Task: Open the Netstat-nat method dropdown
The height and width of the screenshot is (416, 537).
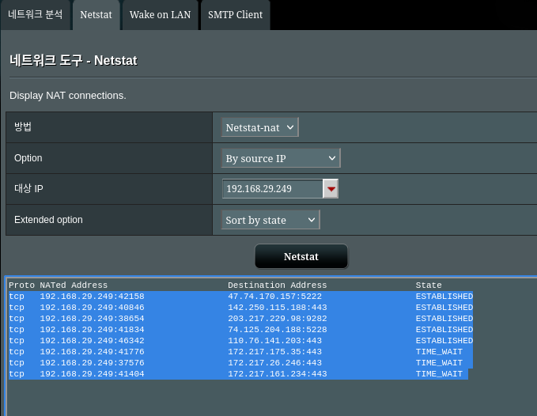Action: click(260, 127)
